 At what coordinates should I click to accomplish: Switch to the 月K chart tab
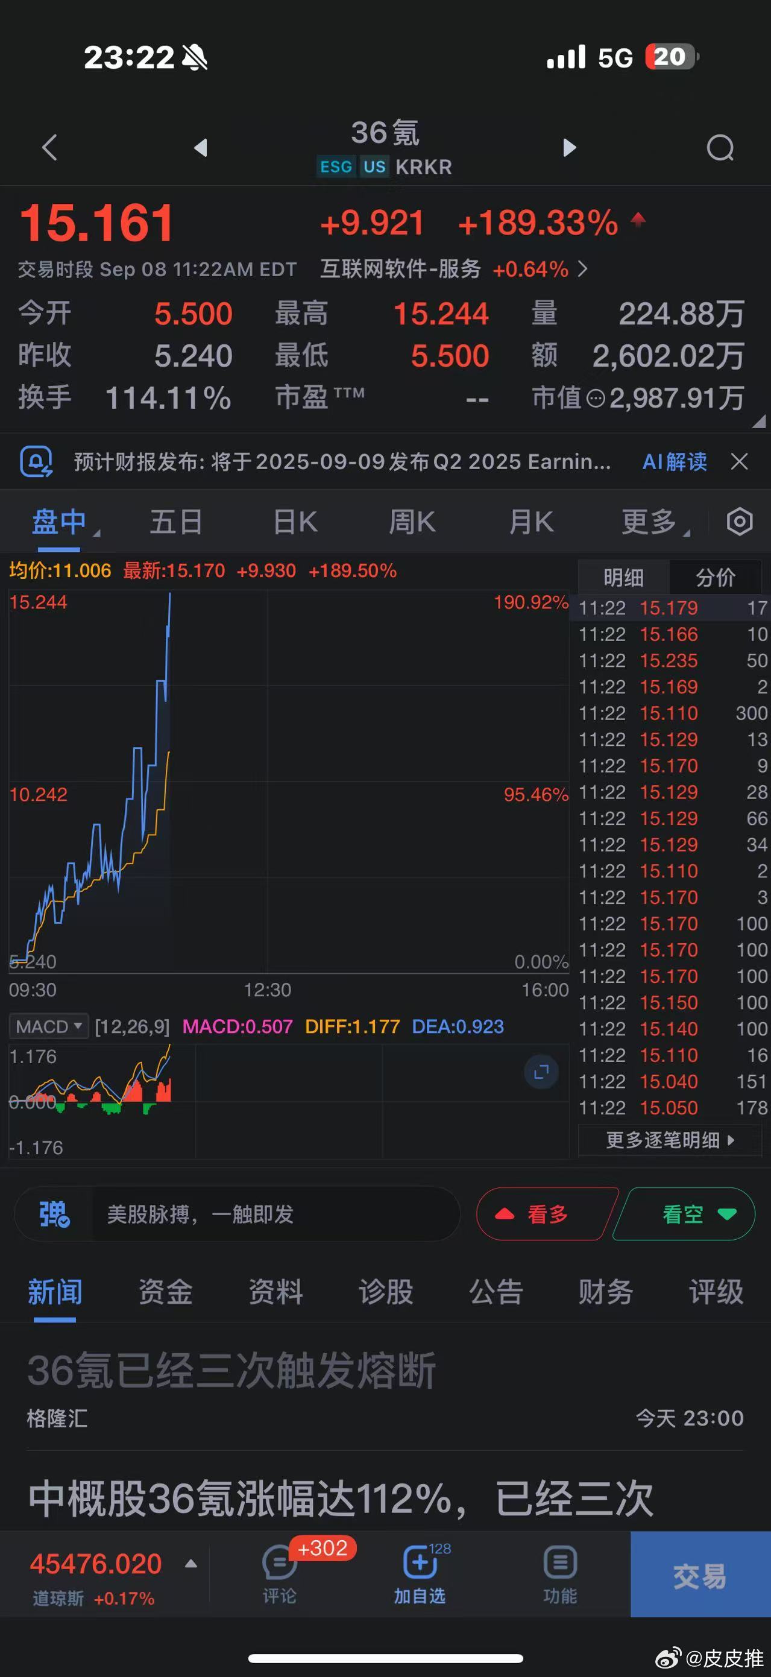click(x=532, y=522)
